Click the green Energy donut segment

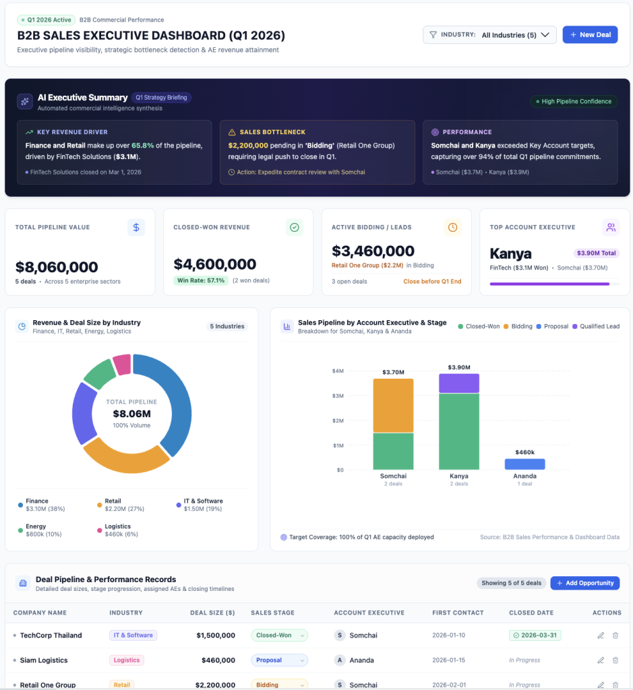pyautogui.click(x=100, y=374)
